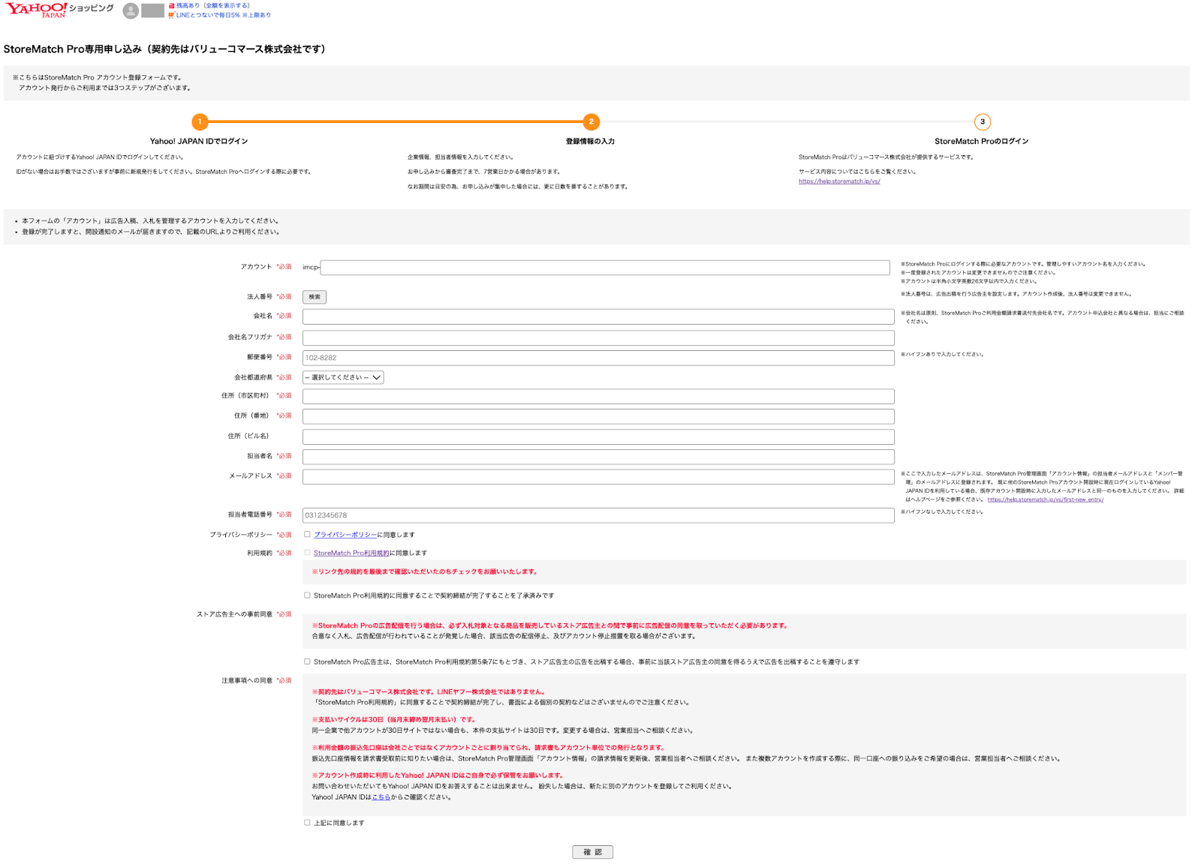The image size is (1201, 864).
Task: Focus the 住所（ビル名）input field
Action: [x=598, y=436]
